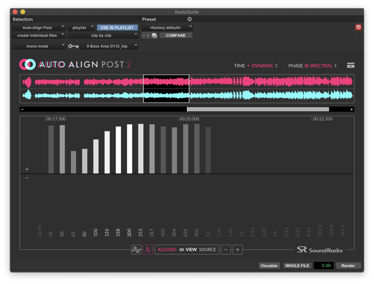Click the side-chain key input icon
This screenshot has width=374, height=284.
[x=74, y=46]
